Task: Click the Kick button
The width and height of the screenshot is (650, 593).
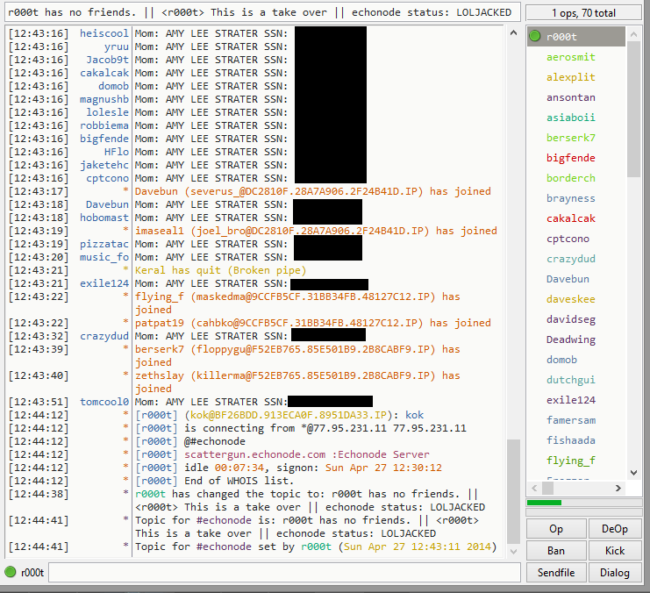Action: coord(614,551)
